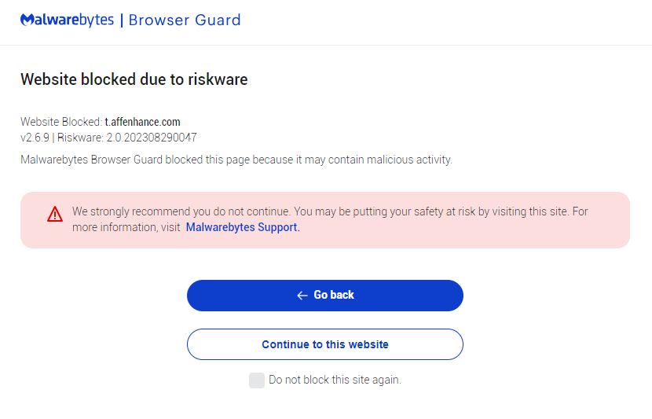Click the blocked domain t.affenhance.com
Screen dimensions: 652x419
[142, 122]
